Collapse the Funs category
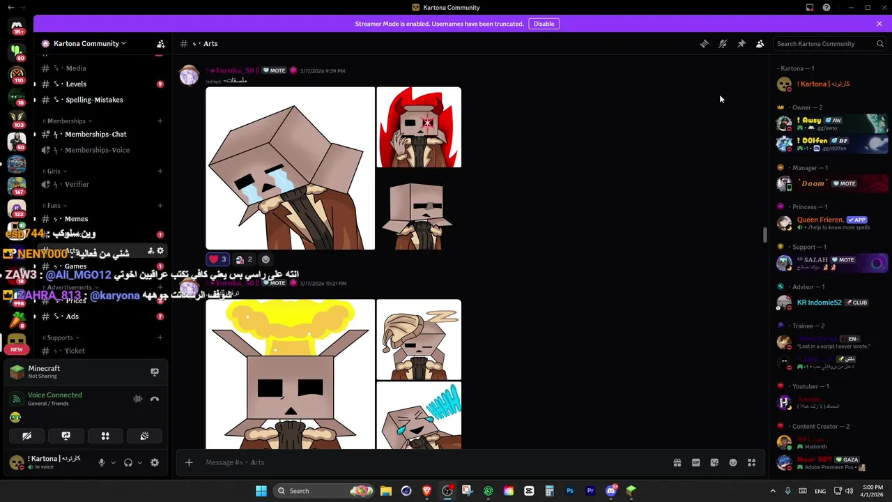The image size is (892, 502). point(55,206)
